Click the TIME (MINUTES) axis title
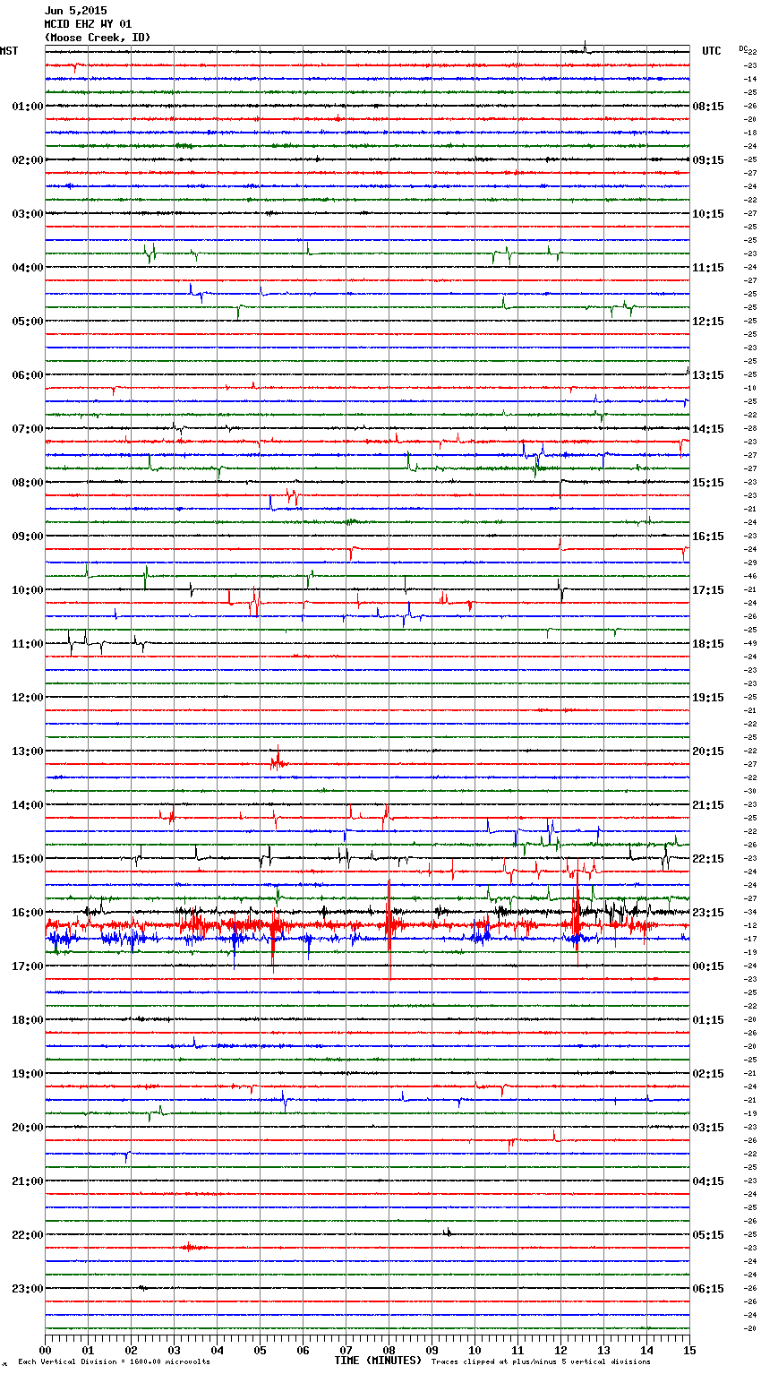 click(x=378, y=1361)
